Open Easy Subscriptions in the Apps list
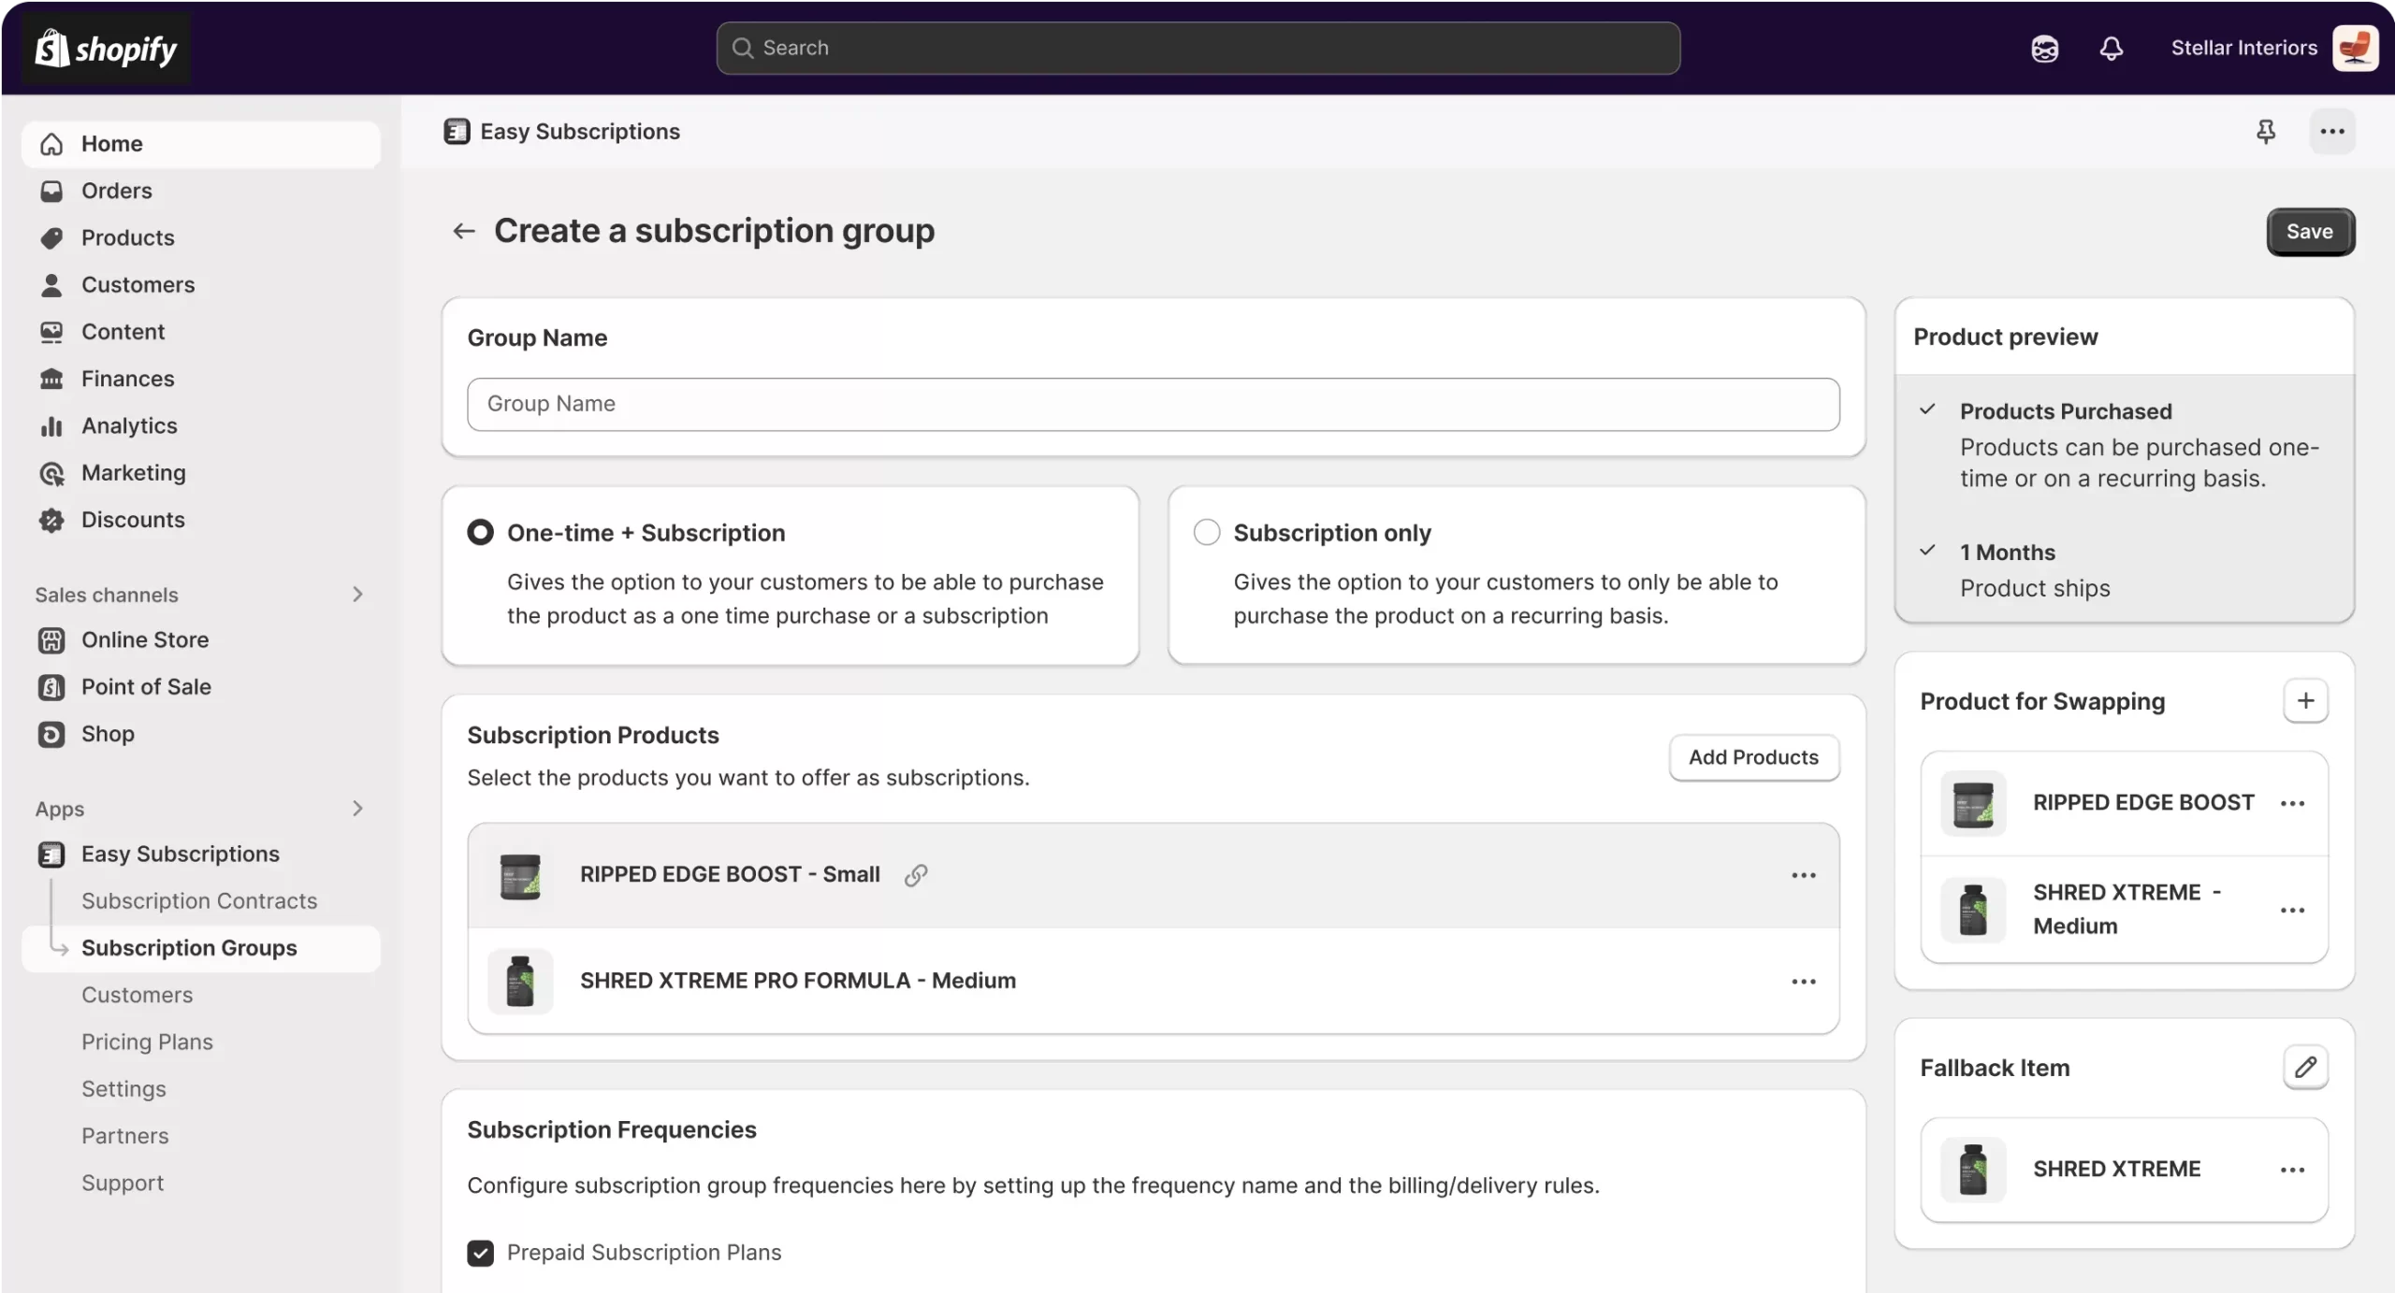The width and height of the screenshot is (2395, 1293). pyautogui.click(x=180, y=855)
